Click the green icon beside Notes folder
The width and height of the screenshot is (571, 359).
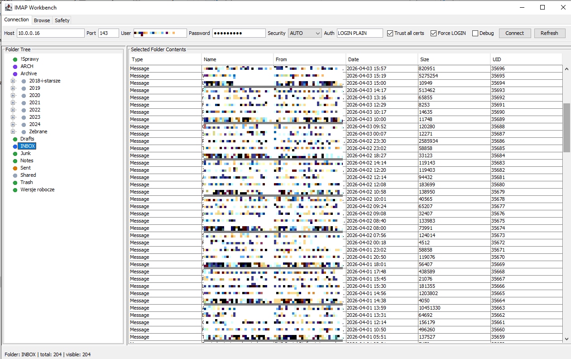point(15,161)
